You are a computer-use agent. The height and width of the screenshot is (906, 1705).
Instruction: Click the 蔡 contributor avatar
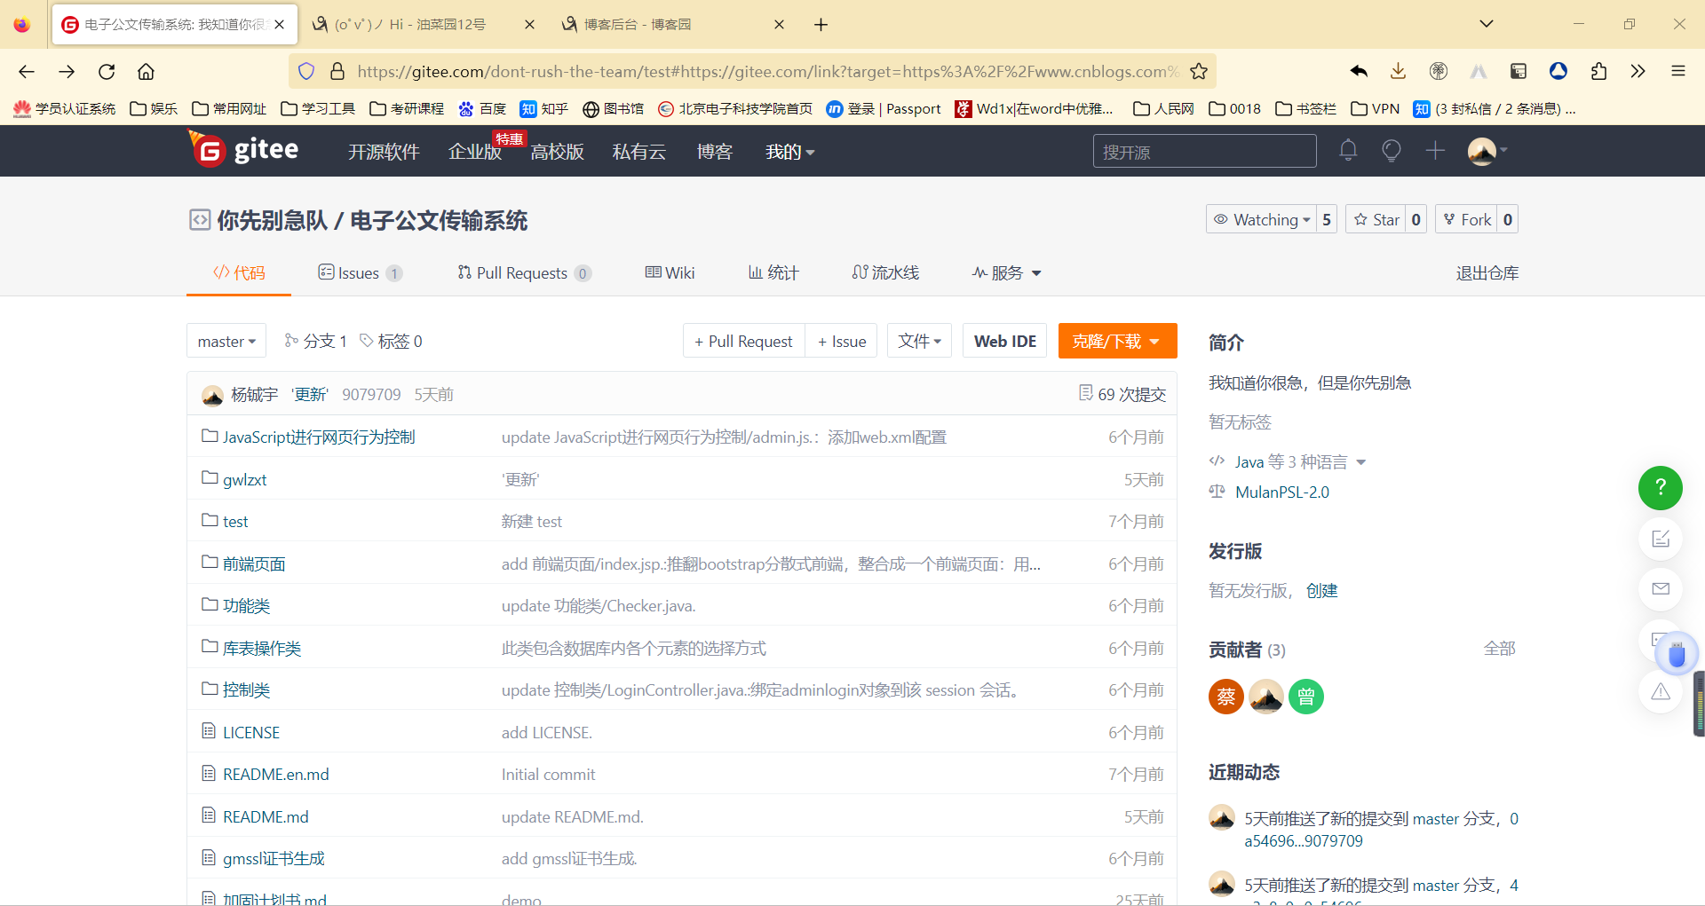(1225, 697)
